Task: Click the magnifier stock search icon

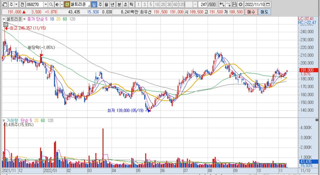Action: pyautogui.click(x=51, y=5)
